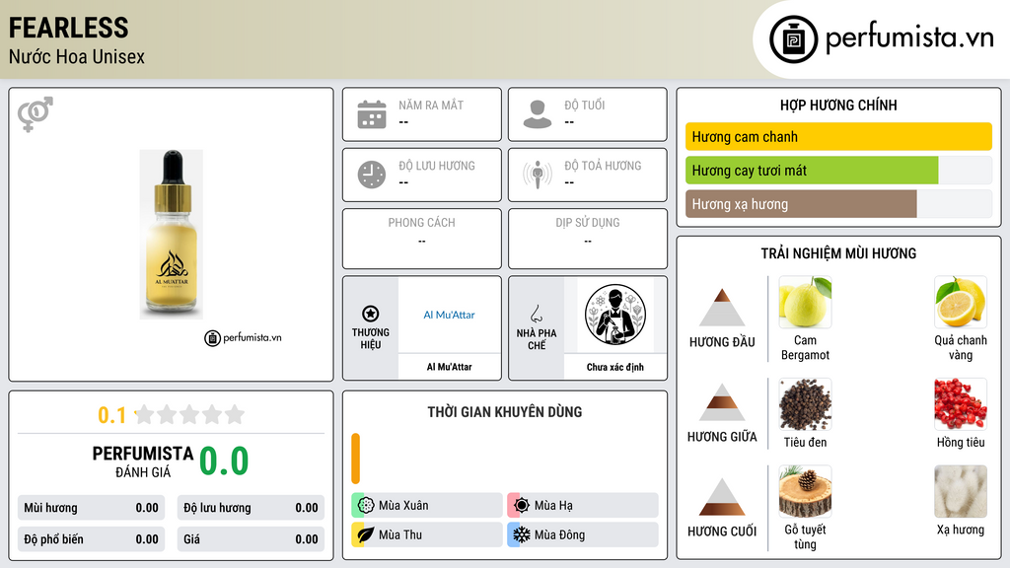Click the Mùa Đông season label

coord(559,534)
